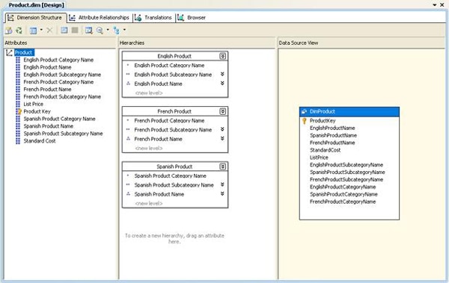Viewport: 449px width, 283px height.
Task: Select French Product Category Name hierarchy level
Action: coord(169,121)
